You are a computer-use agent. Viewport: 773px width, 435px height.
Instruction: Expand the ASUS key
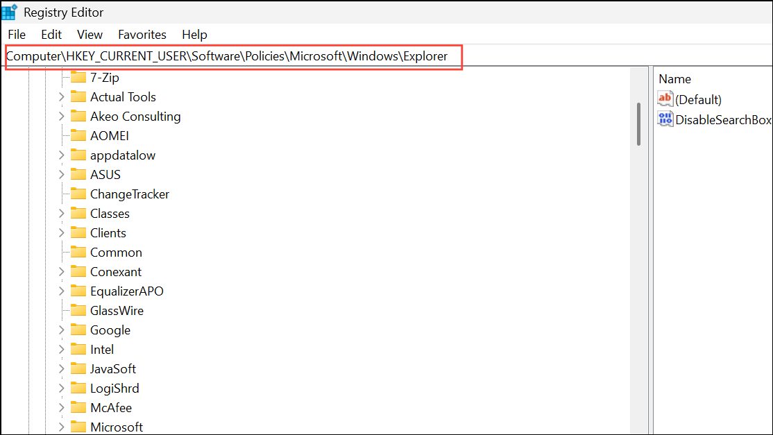pyautogui.click(x=62, y=174)
